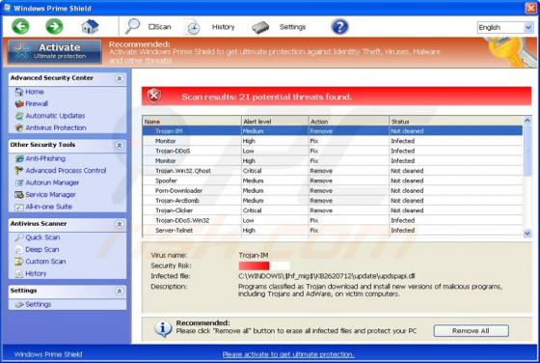Click the sidebar Home icon
540x363 pixels.
tap(19, 92)
